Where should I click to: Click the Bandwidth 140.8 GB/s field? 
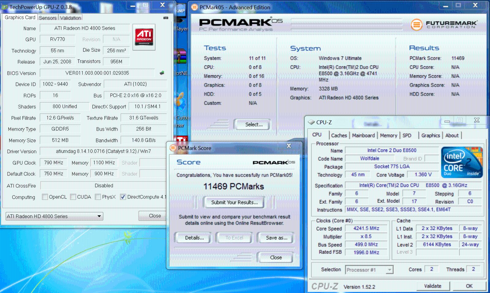pos(143,140)
